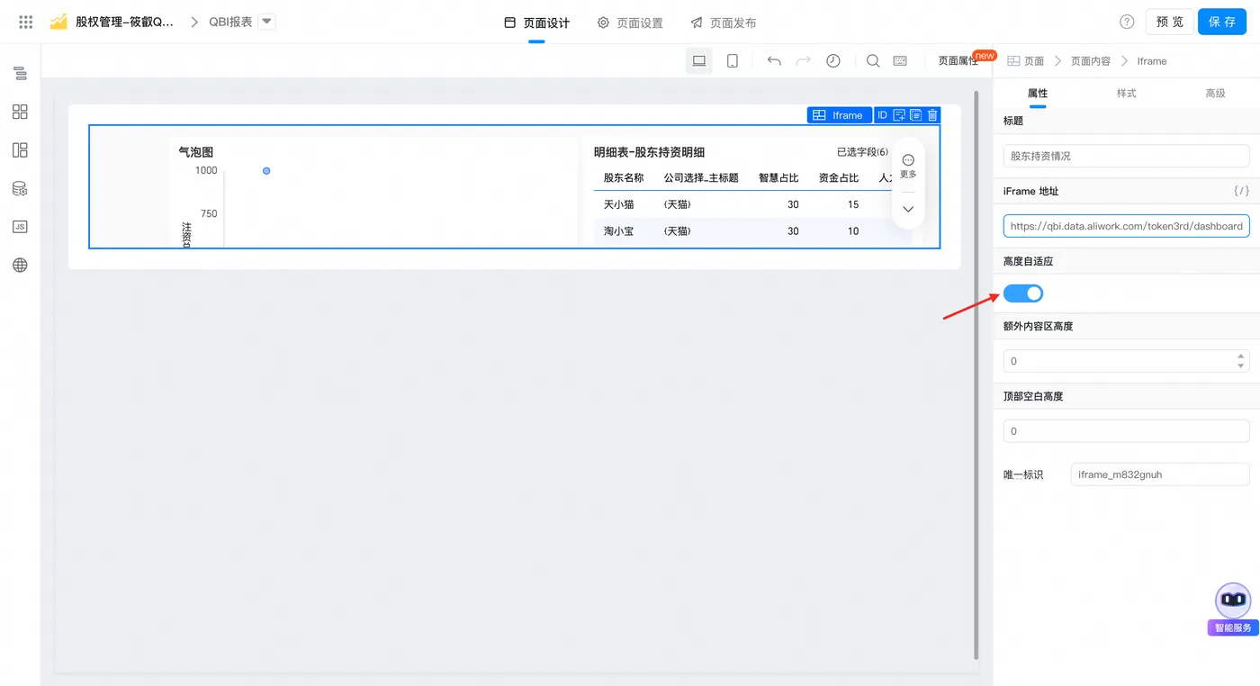The image size is (1260, 686).
Task: Click the 气泡图 chart title
Action: (x=196, y=152)
